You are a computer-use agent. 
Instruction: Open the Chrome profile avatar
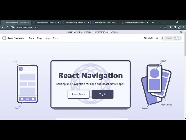click(179, 27)
